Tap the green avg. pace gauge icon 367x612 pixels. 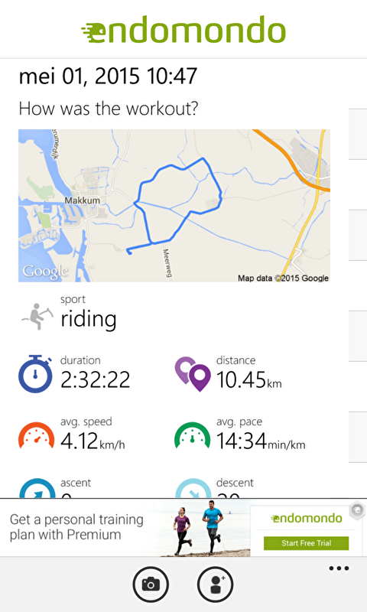click(192, 435)
